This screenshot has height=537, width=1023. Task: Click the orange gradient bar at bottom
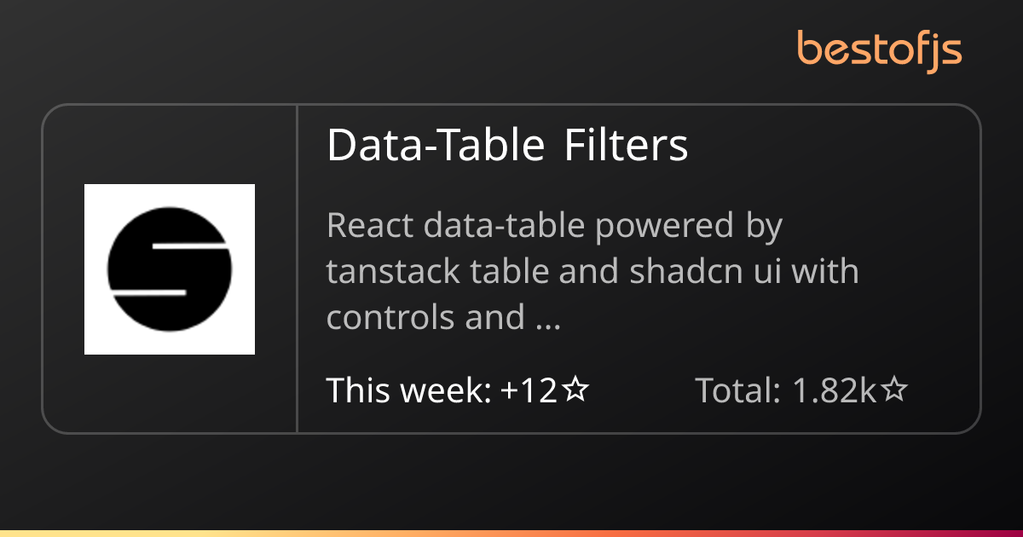click(511, 533)
